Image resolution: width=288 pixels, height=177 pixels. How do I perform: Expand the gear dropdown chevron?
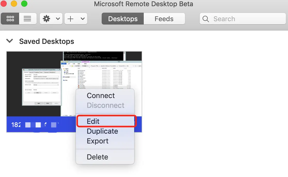pos(58,19)
